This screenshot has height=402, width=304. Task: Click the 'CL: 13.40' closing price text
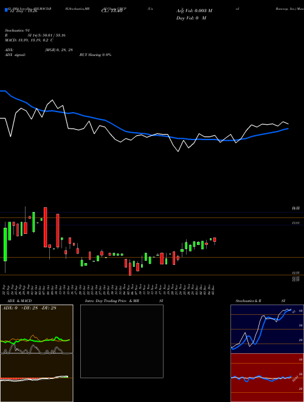coord(111,11)
